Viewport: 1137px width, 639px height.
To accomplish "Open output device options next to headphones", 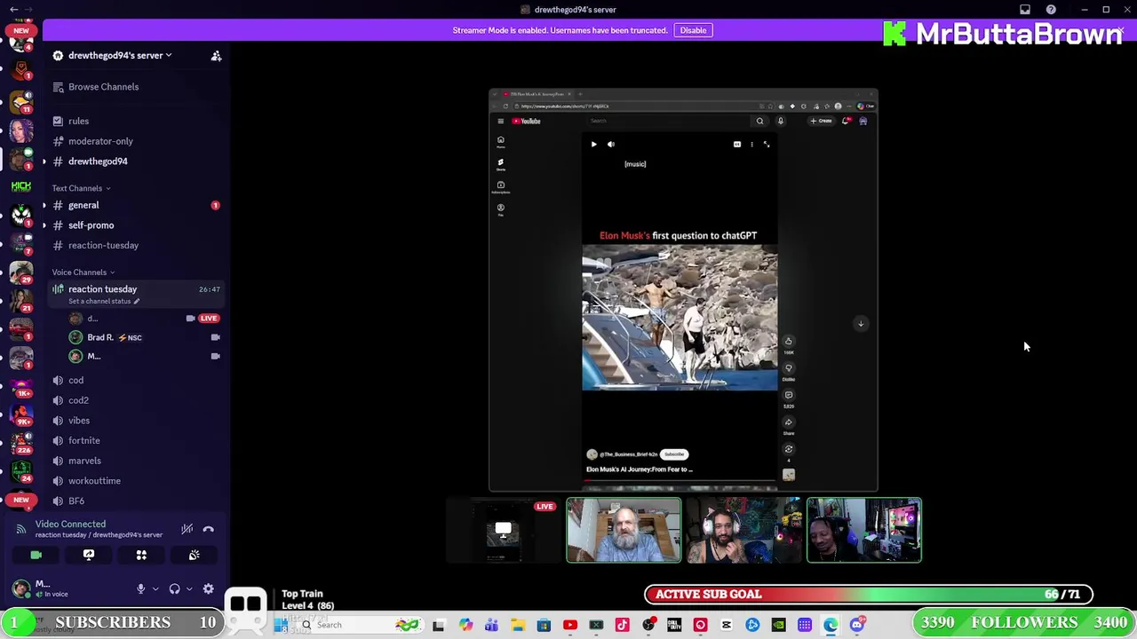I will (x=188, y=588).
